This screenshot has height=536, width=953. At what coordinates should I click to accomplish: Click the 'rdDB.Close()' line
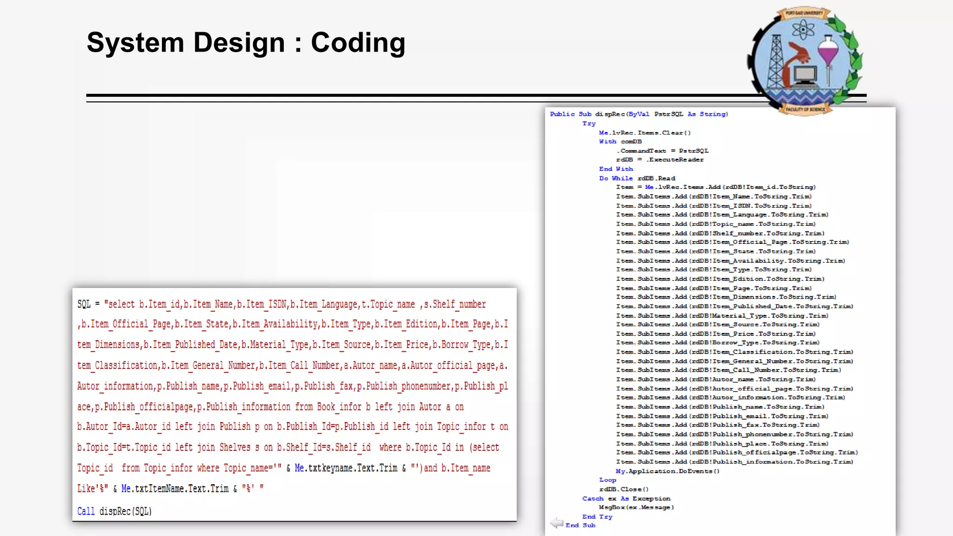(624, 489)
